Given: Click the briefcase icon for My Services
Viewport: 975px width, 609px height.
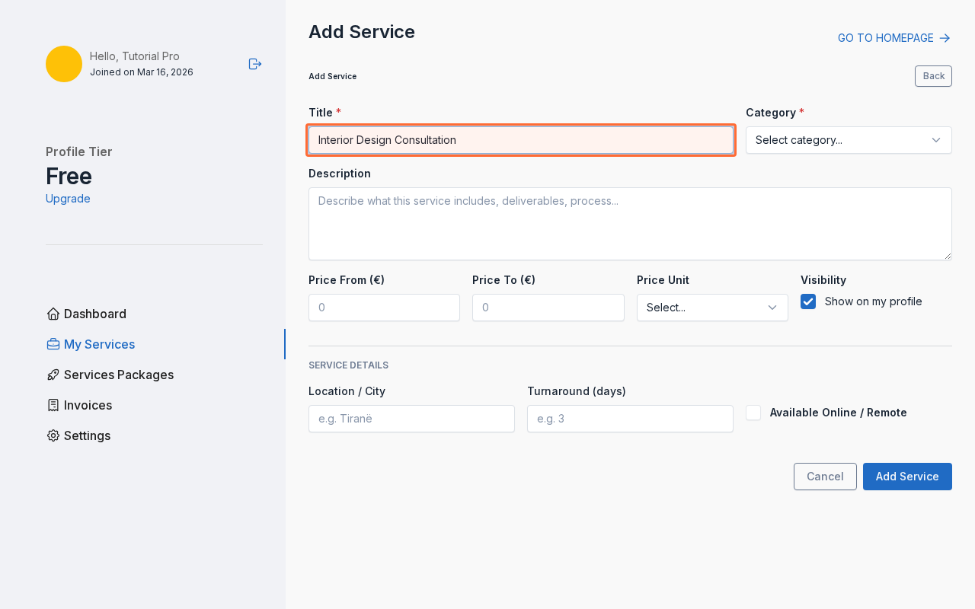Looking at the screenshot, I should coord(53,343).
